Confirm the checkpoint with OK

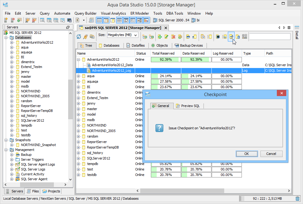(247, 154)
